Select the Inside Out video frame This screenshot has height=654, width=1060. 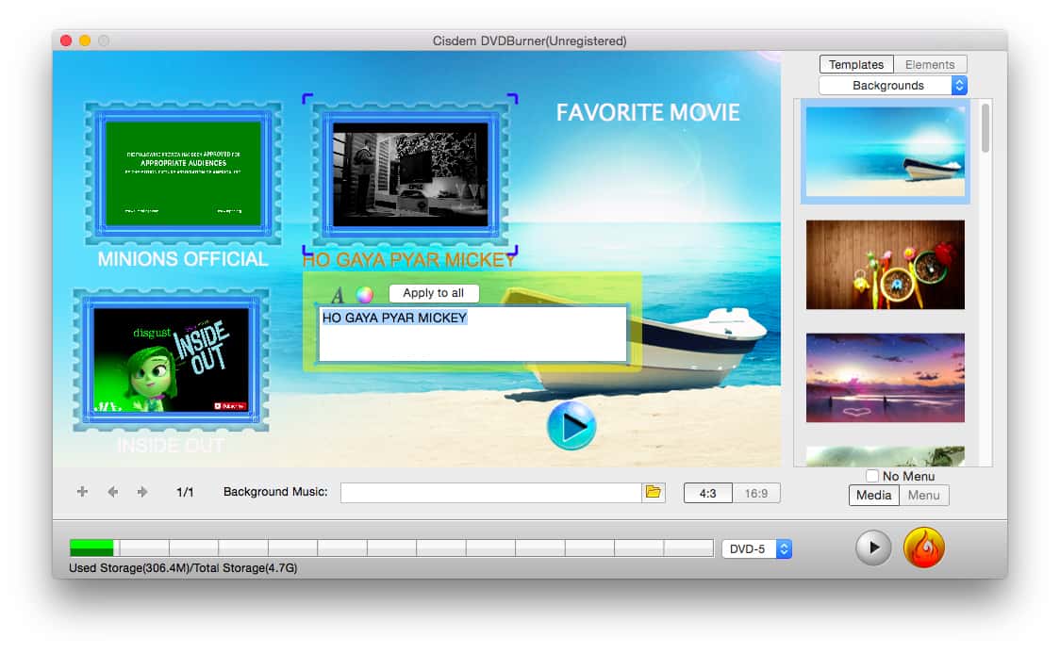(x=171, y=360)
